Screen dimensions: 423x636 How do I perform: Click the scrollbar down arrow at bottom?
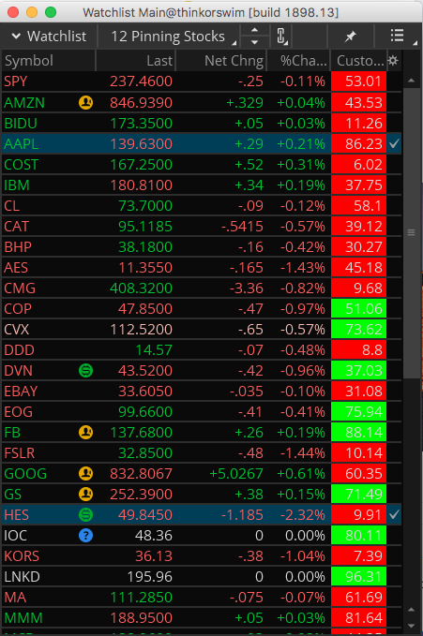point(411,626)
